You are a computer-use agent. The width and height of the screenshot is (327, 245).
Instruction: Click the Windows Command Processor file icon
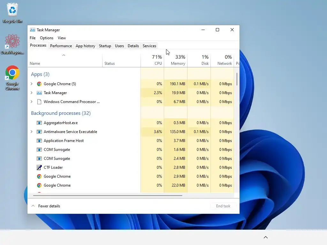pos(39,102)
